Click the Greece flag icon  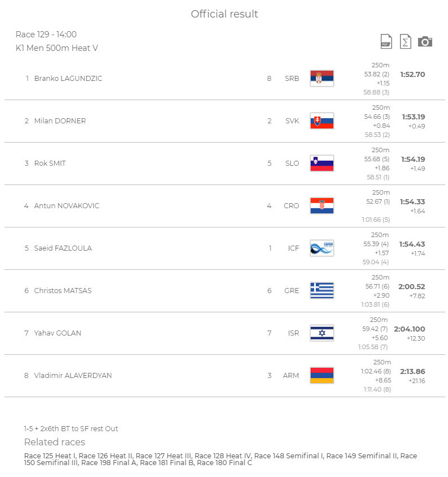click(322, 290)
